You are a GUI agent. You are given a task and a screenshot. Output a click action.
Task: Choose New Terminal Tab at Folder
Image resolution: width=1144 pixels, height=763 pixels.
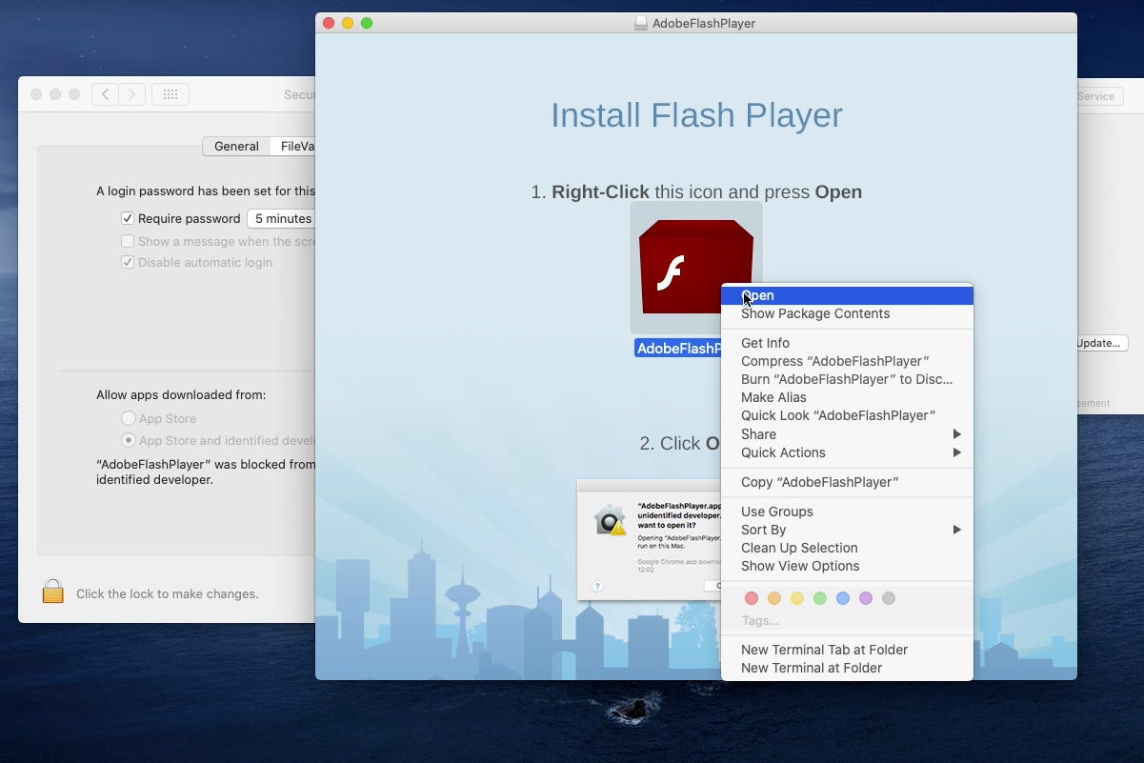847,650
